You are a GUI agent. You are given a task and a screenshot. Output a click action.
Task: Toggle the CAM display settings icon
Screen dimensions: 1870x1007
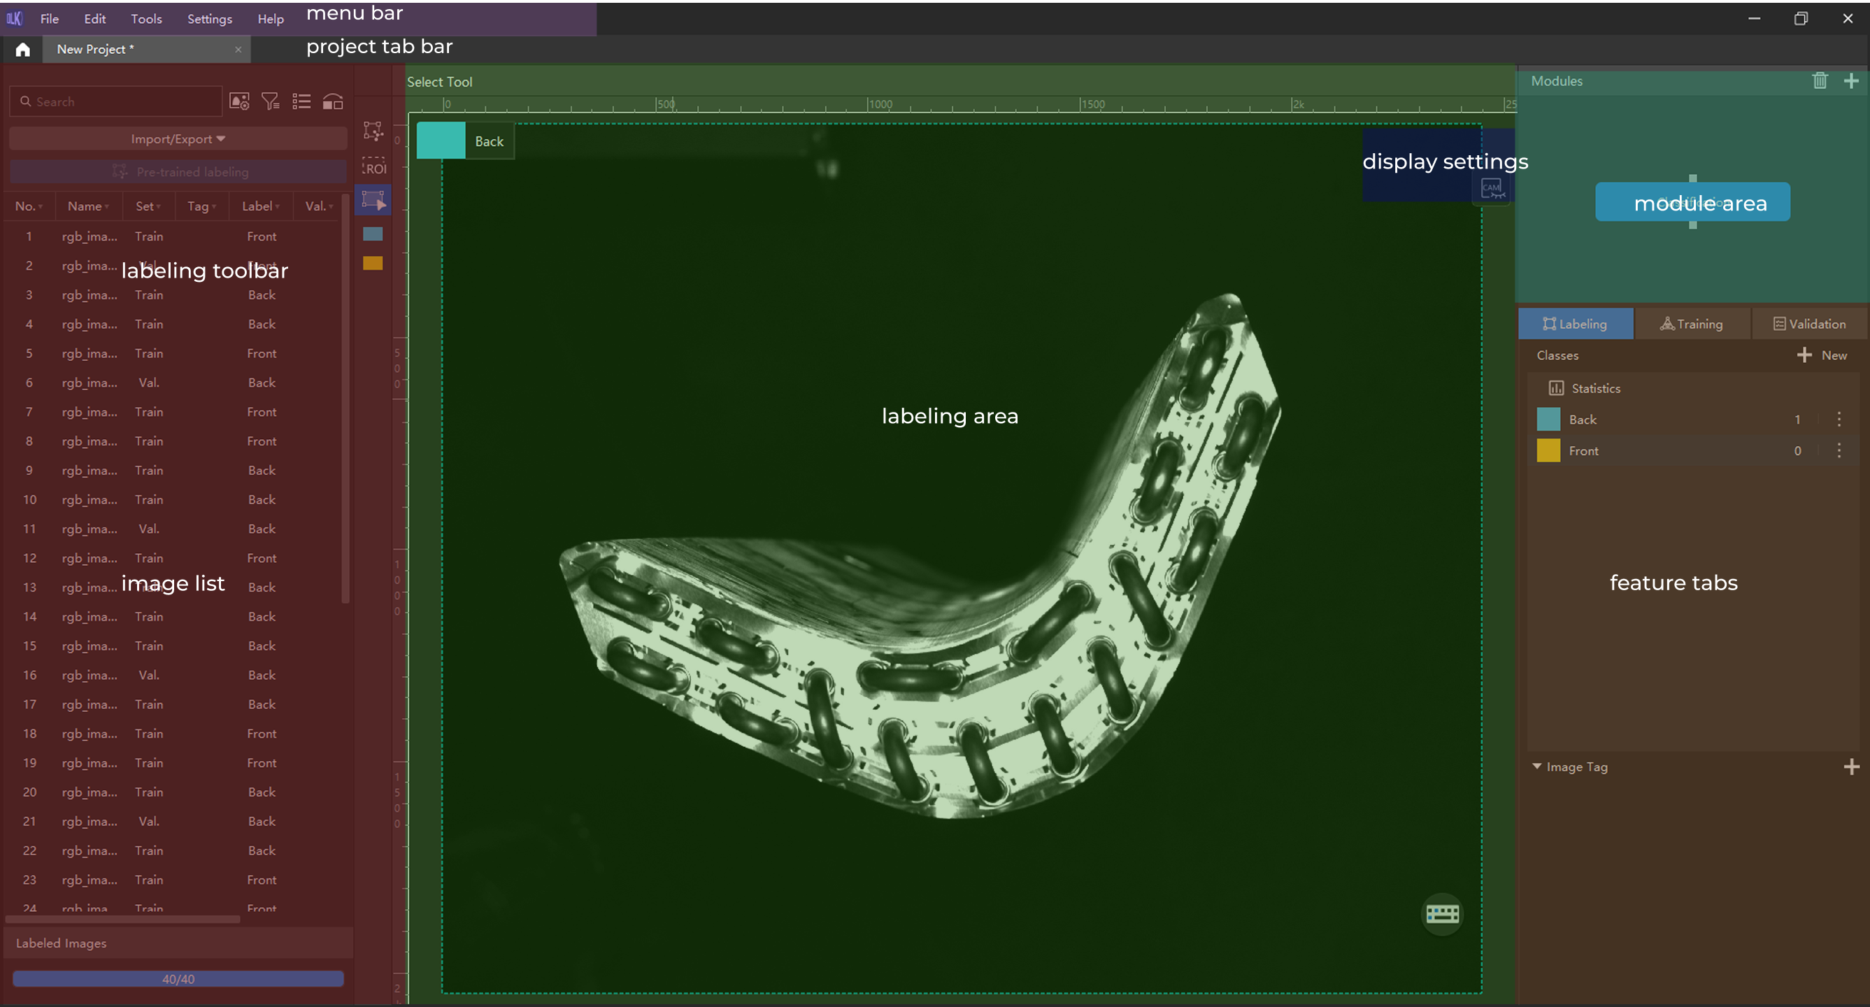click(1491, 190)
